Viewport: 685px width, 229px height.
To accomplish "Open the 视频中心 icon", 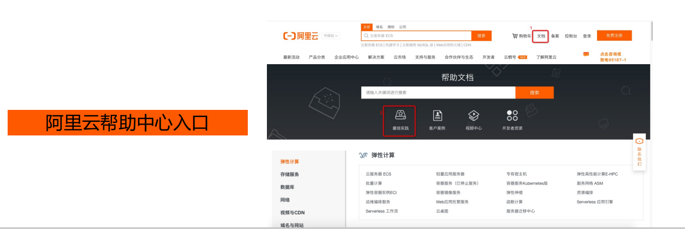I will click(x=474, y=115).
